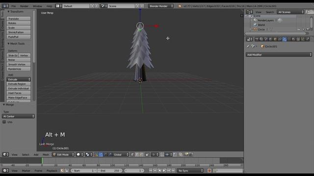Toggle the 3D manipulator widget
Screen dimensions: 314x176
tap(96, 154)
